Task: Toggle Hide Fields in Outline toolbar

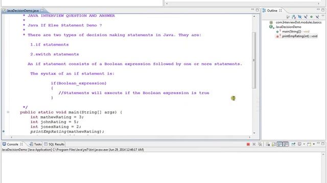Action: [x=300, y=17]
